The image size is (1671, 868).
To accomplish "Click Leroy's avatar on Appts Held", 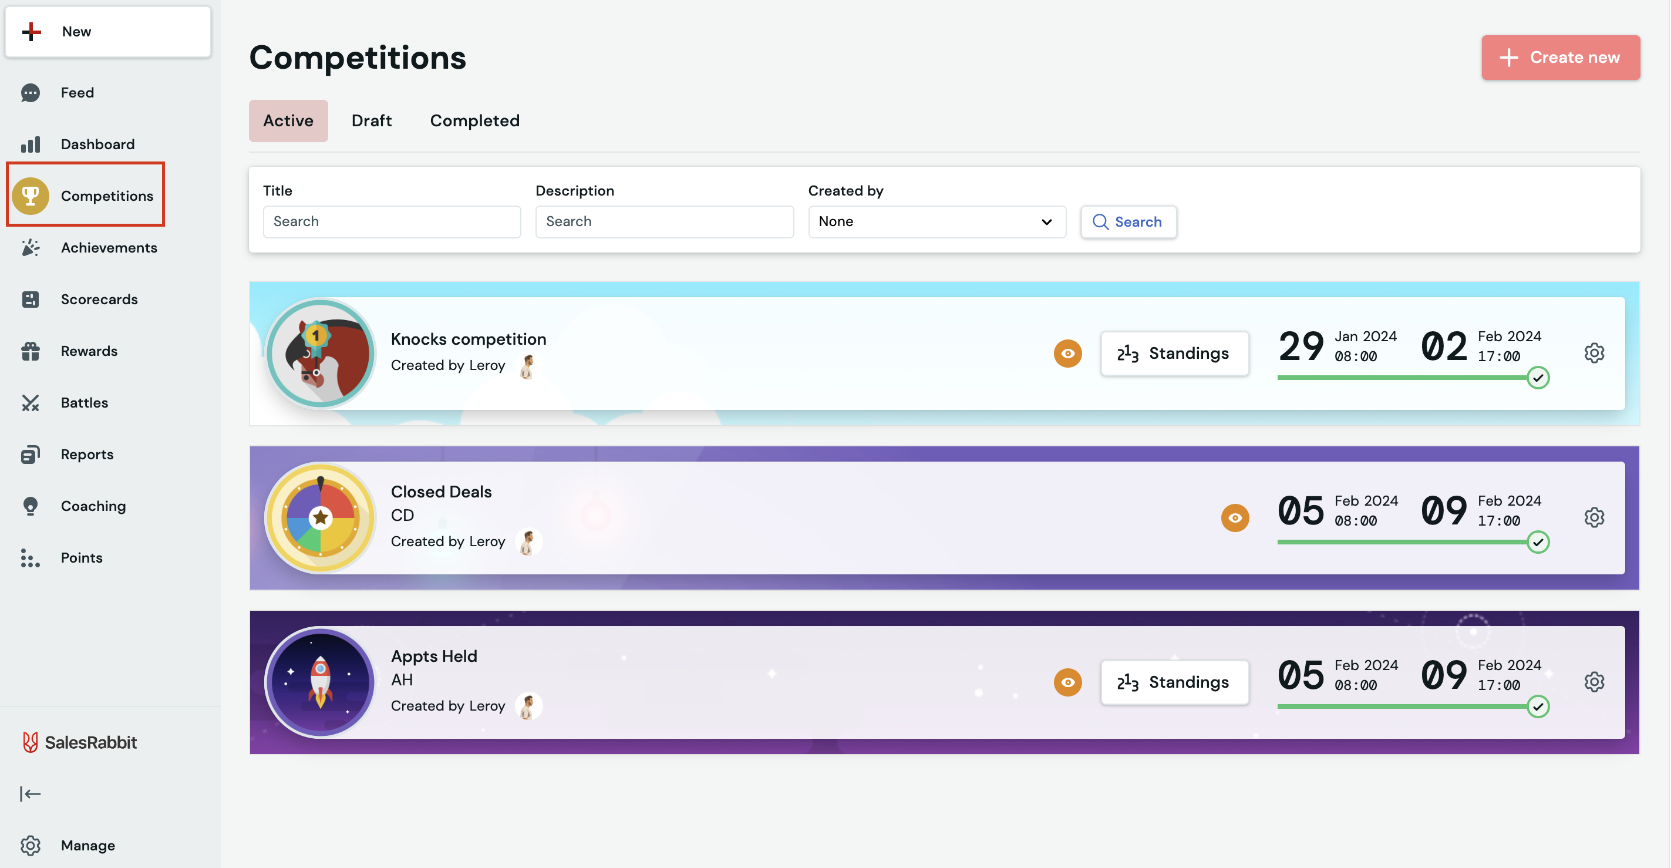I will coord(528,706).
